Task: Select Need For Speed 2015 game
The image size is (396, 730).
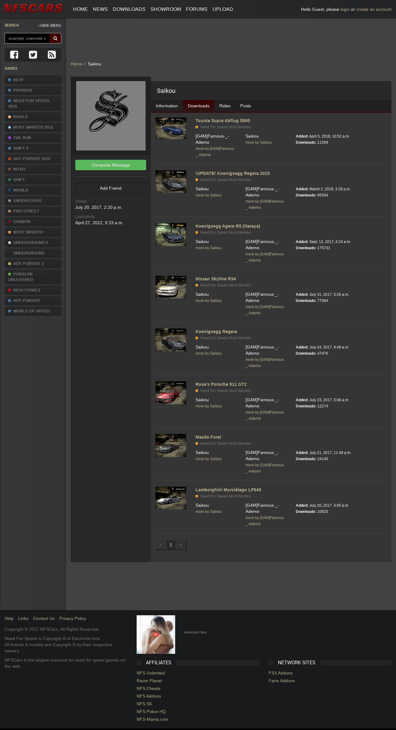Action: coord(33,104)
